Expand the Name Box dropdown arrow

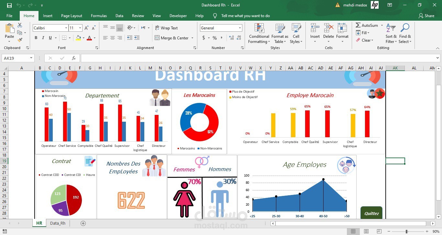click(31, 58)
